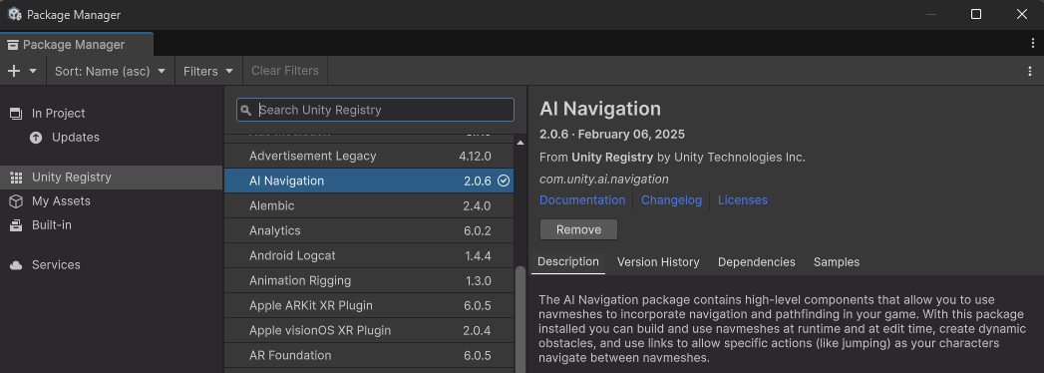1044x373 pixels.
Task: Close the Package Manager window
Action: coord(1021,14)
